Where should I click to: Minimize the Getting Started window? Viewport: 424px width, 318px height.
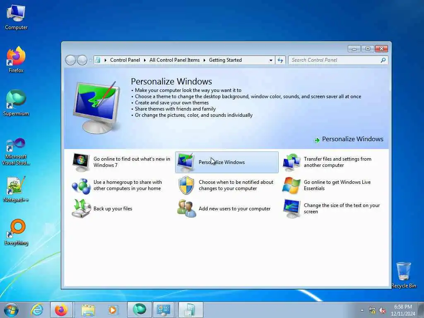pos(354,49)
